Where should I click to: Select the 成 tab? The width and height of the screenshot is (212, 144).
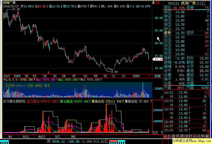[x=199, y=136]
